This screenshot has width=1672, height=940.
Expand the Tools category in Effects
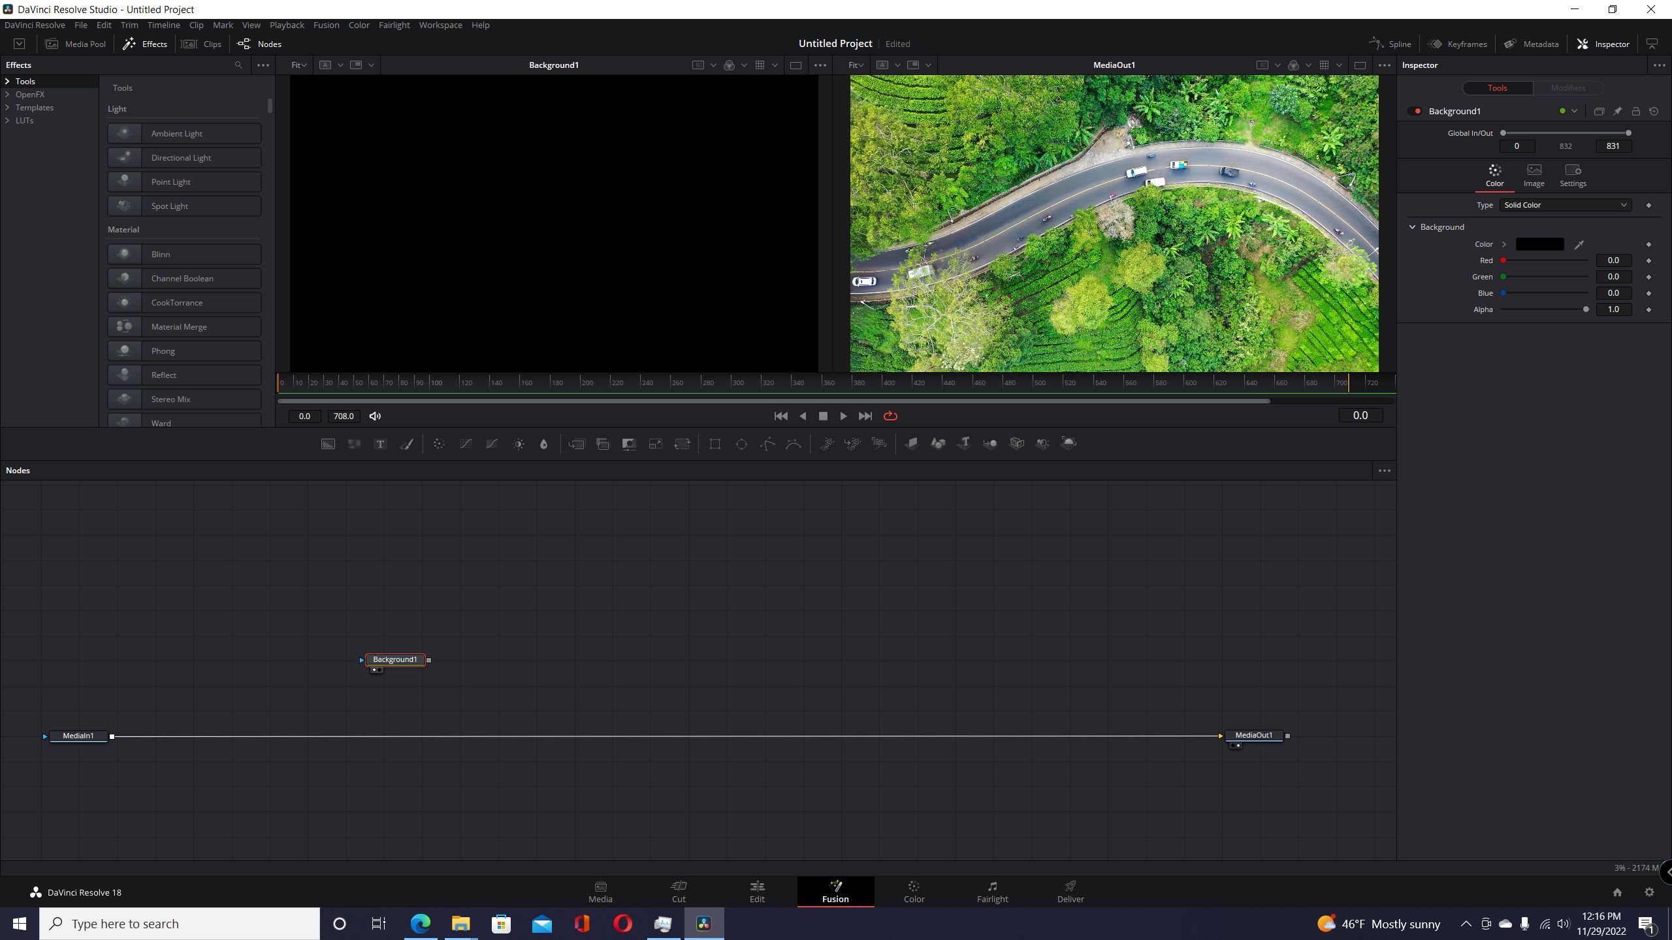[x=7, y=82]
